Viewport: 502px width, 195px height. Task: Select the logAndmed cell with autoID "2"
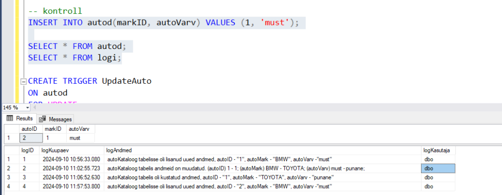tap(263, 186)
